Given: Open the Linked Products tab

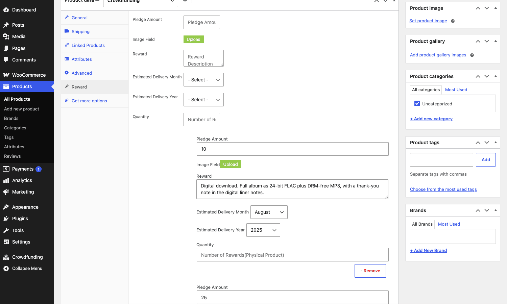Looking at the screenshot, I should (95, 45).
